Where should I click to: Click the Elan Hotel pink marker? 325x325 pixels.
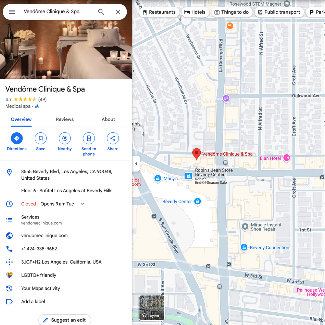287,158
